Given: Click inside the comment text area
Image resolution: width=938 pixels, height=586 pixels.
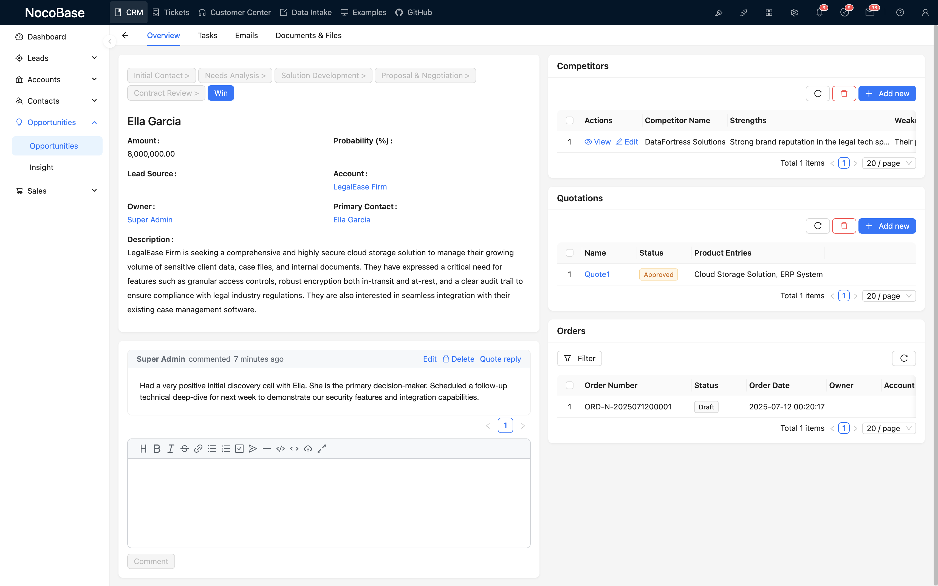Looking at the screenshot, I should 329,503.
